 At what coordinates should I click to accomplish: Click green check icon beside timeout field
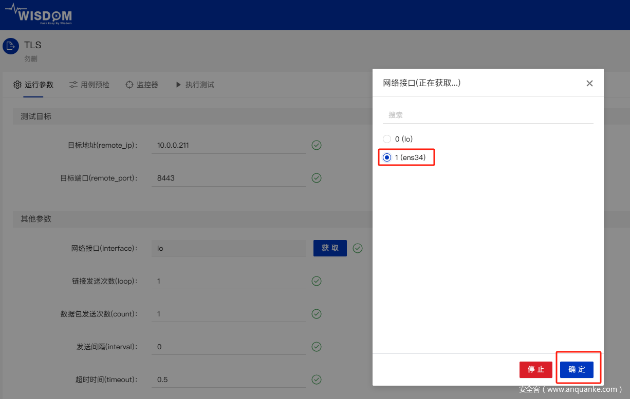click(317, 380)
